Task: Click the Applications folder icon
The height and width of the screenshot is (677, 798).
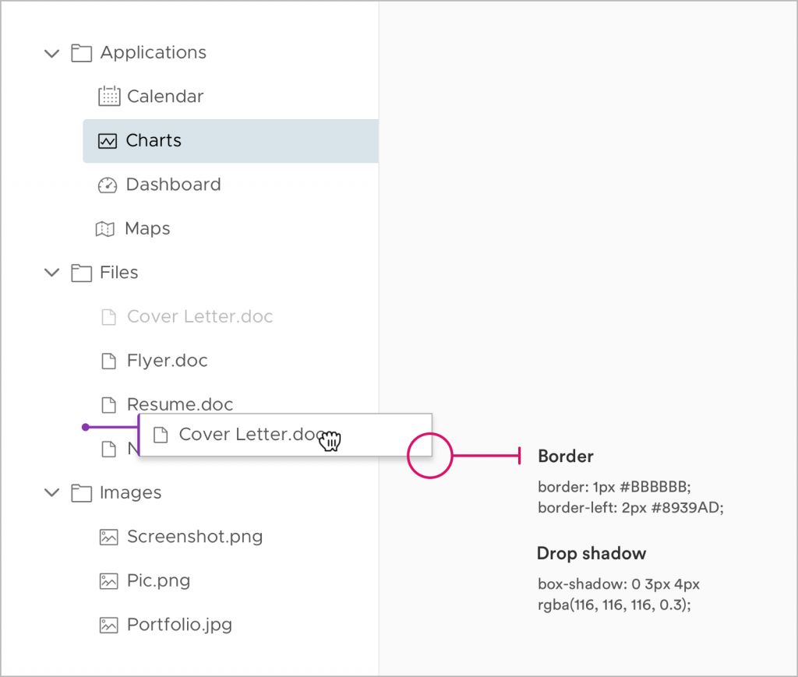Action: tap(81, 53)
